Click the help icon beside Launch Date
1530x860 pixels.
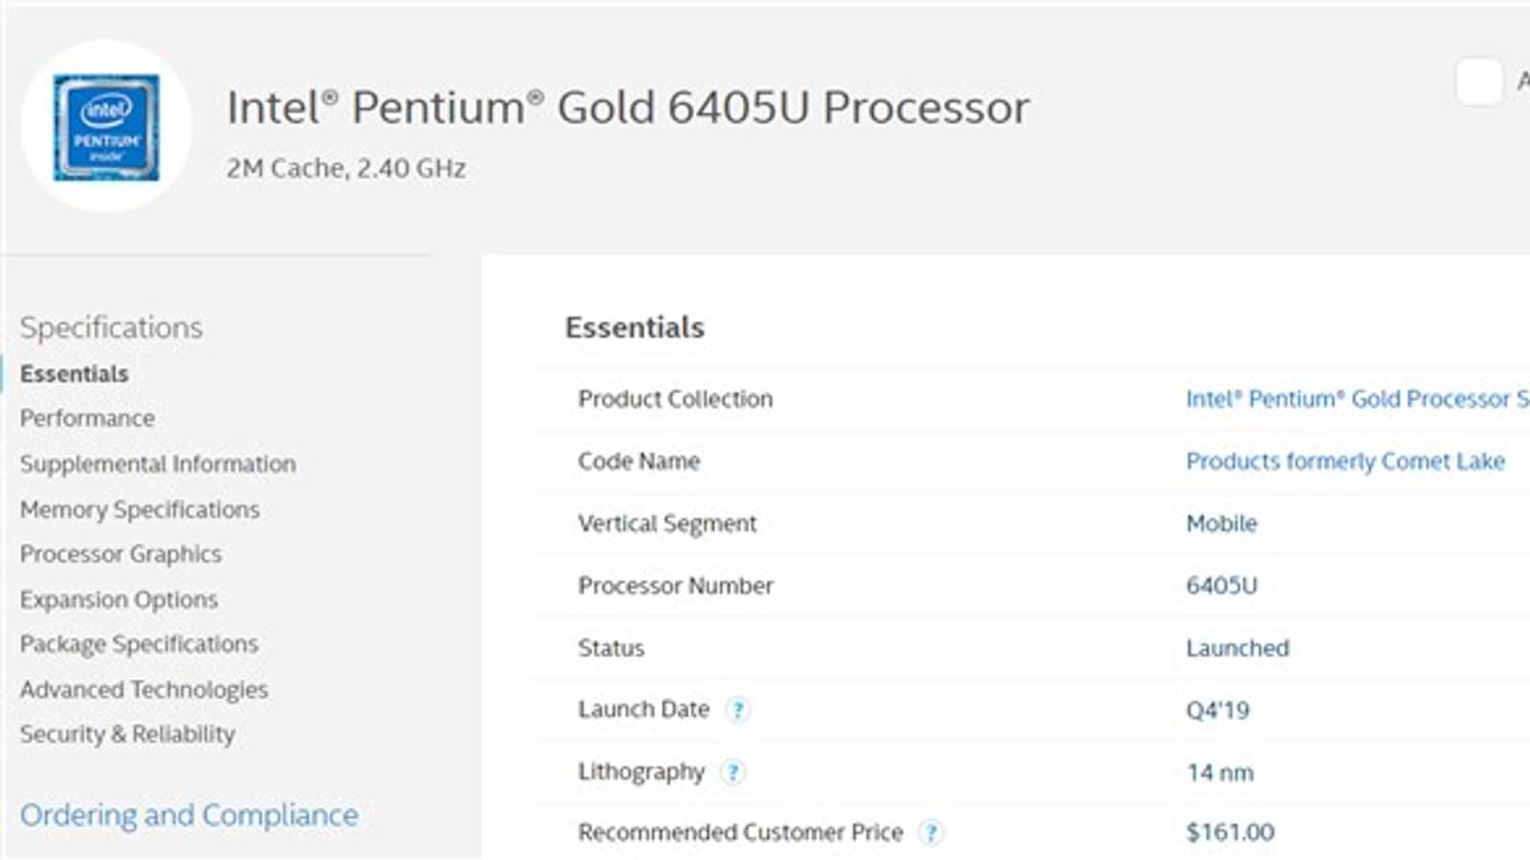[737, 710]
